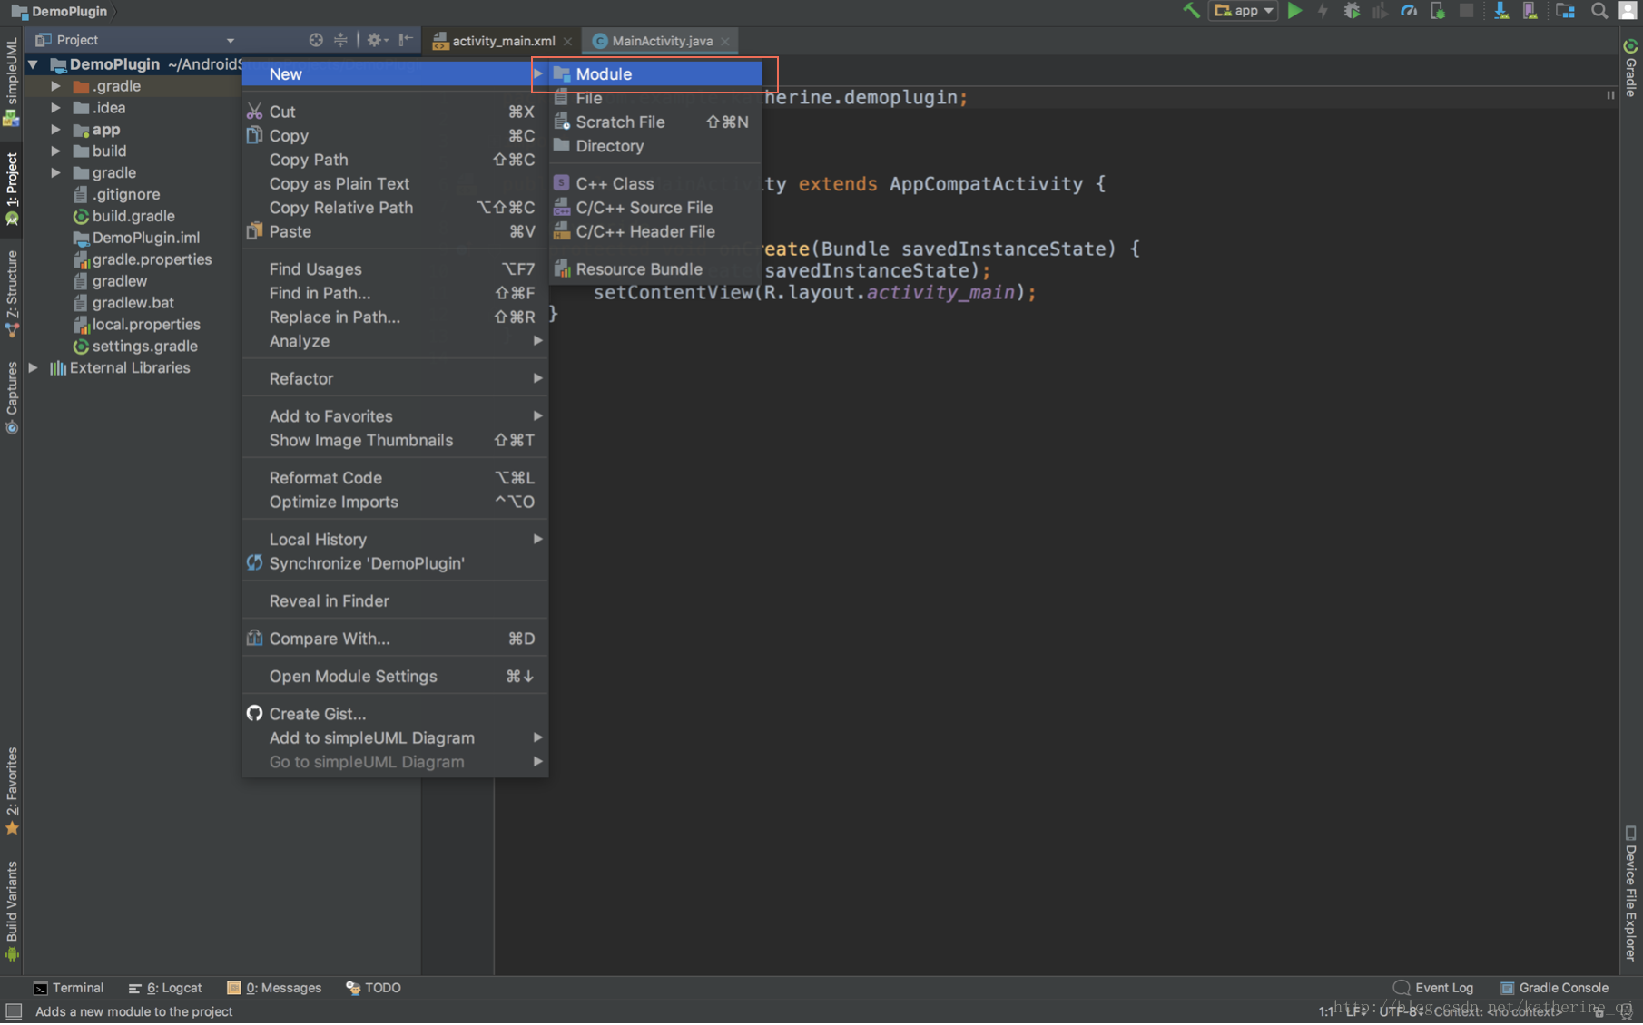1643x1025 pixels.
Task: Choose Module from the New submenu
Action: pos(655,74)
